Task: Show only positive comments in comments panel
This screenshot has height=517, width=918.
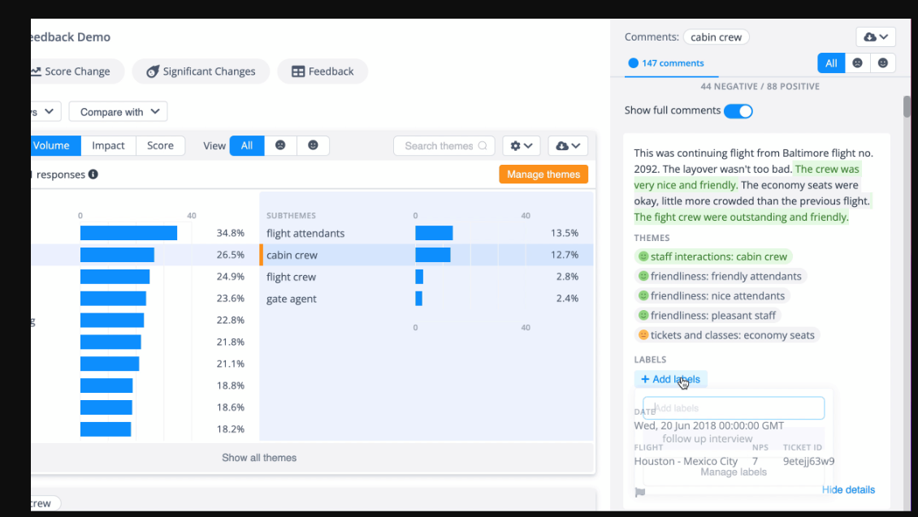Action: pyautogui.click(x=883, y=63)
